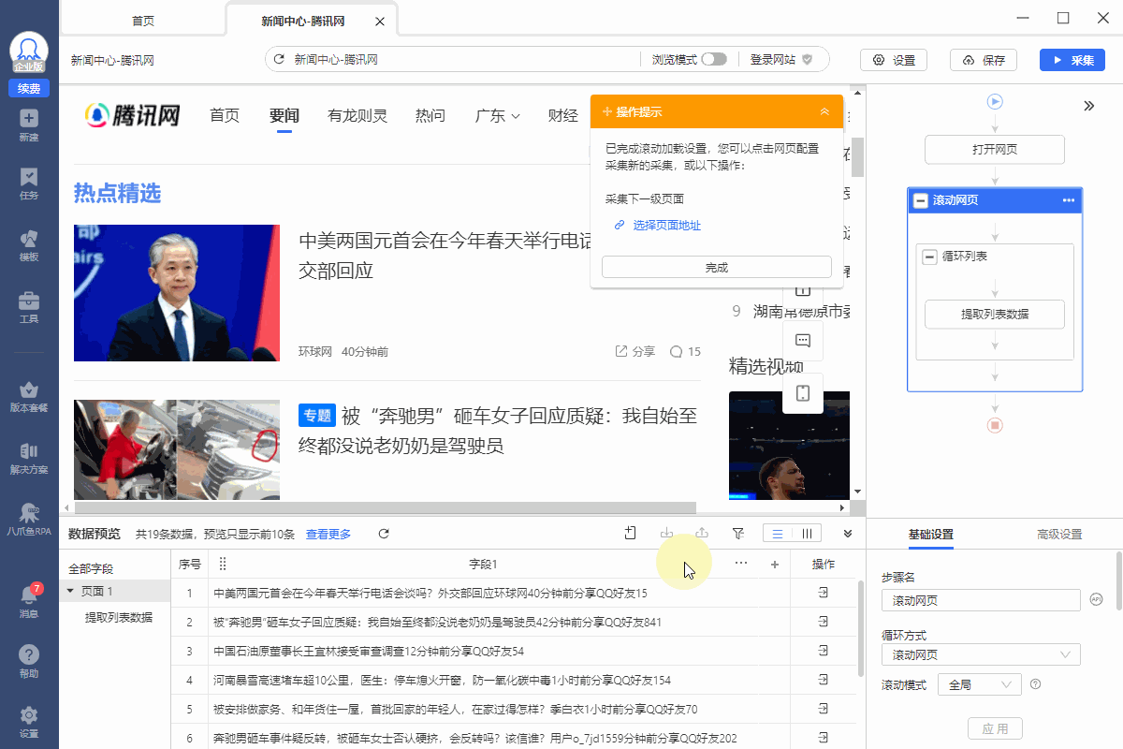The height and width of the screenshot is (749, 1123).
Task: Open the 帮助 help icon
Action: 29,661
